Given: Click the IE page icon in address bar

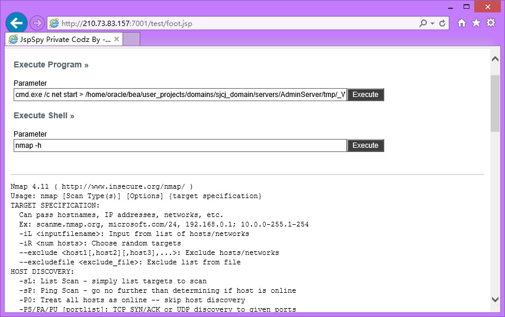Looking at the screenshot, I should (54, 23).
